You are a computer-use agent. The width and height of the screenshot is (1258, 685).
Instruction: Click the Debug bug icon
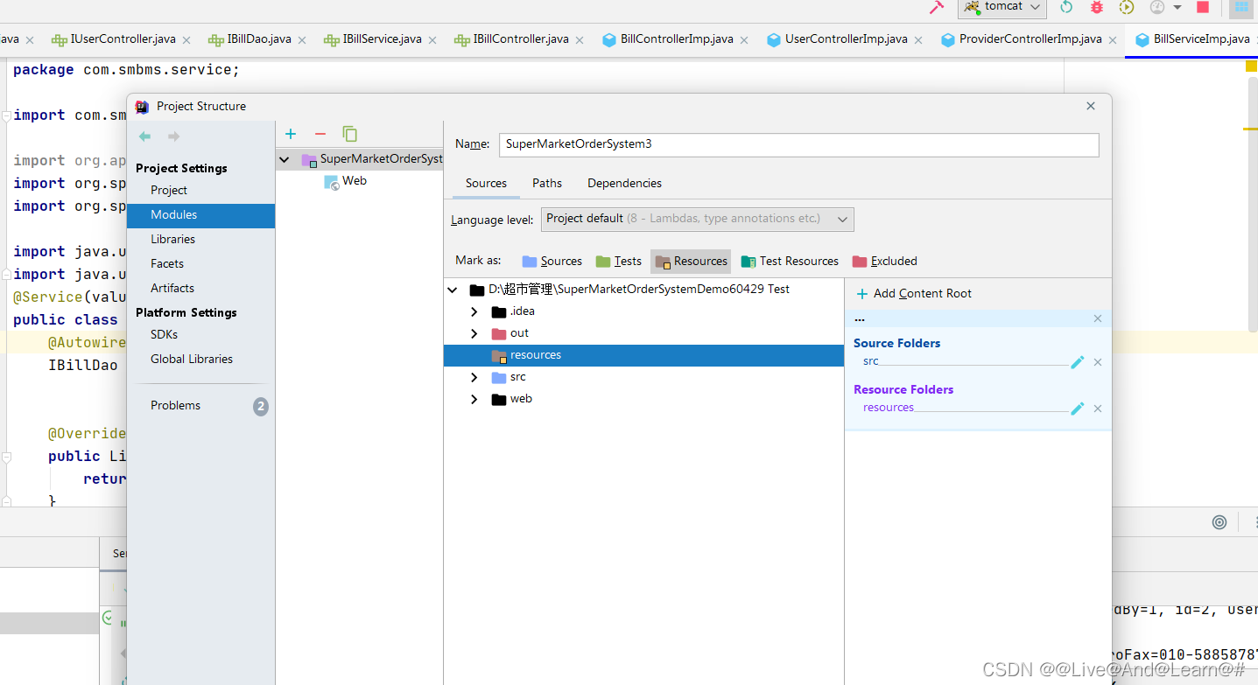click(x=1097, y=7)
